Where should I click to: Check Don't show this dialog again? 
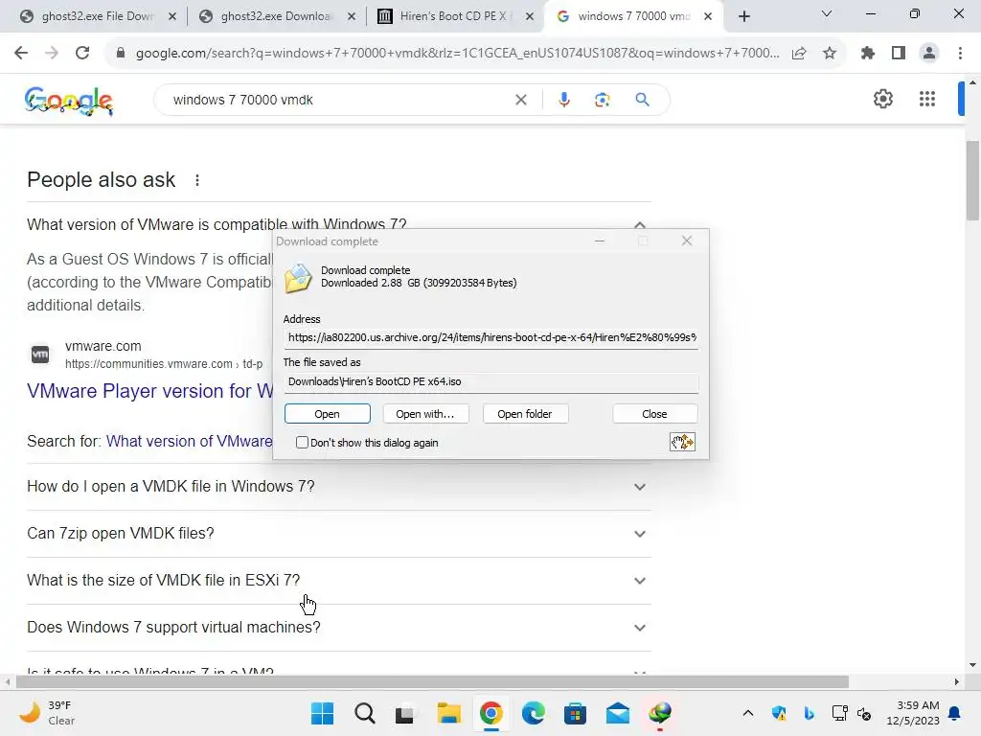click(302, 443)
